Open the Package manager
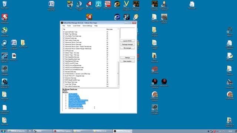The height and width of the screenshot is (133, 237). (x=127, y=44)
